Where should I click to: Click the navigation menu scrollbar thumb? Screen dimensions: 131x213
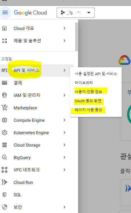tap(76, 37)
